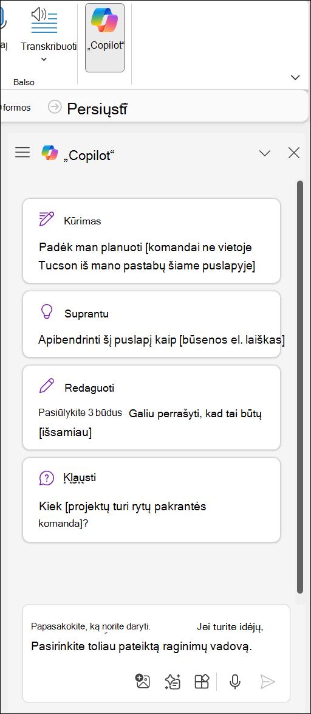
Task: Pick the Klausti question prompt card
Action: pos(151,500)
